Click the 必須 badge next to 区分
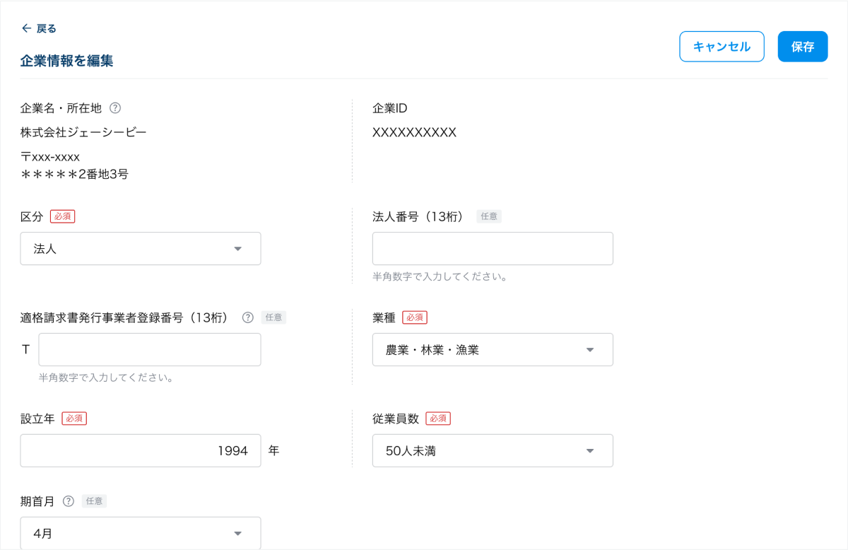The height and width of the screenshot is (550, 848). [x=62, y=216]
